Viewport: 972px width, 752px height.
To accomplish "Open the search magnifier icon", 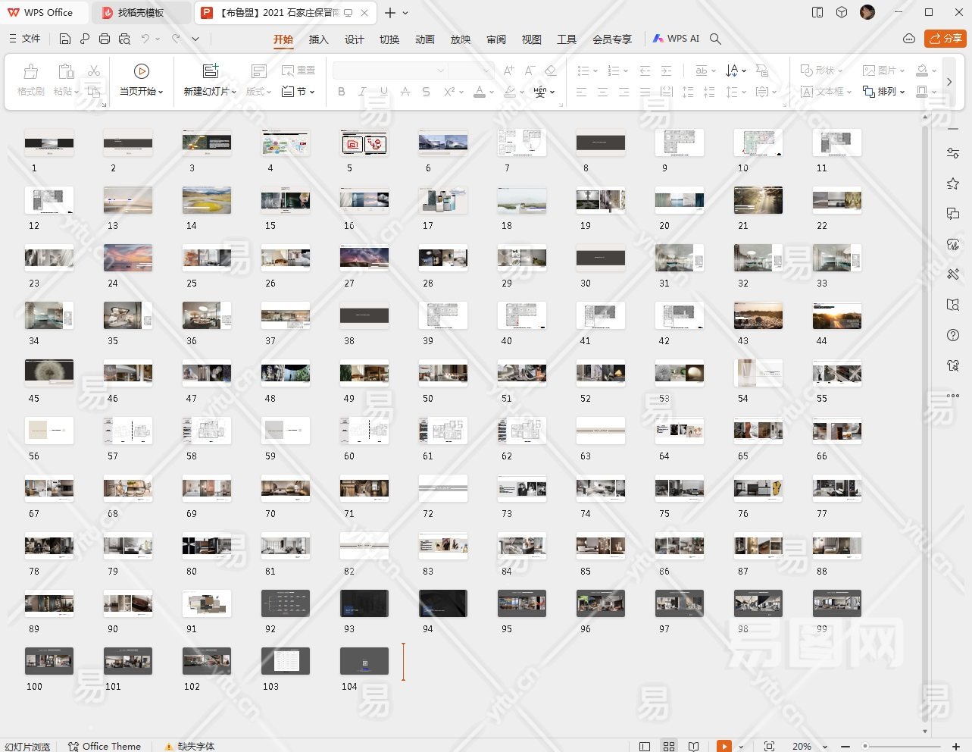I will pos(715,39).
